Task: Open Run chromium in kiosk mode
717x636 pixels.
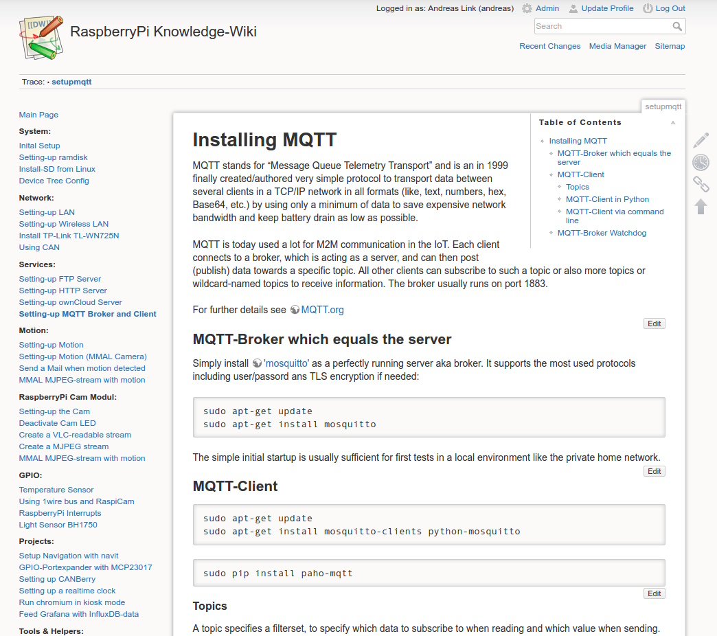Action: (72, 602)
